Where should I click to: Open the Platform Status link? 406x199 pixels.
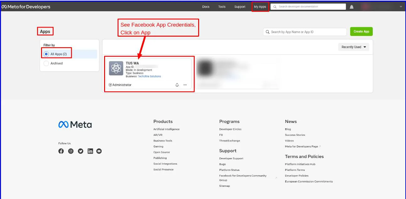[229, 170]
